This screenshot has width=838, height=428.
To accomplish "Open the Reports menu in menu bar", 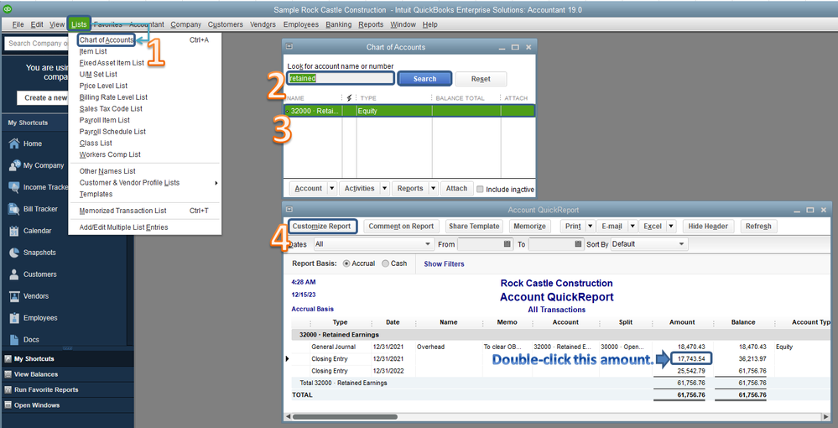I will point(371,24).
